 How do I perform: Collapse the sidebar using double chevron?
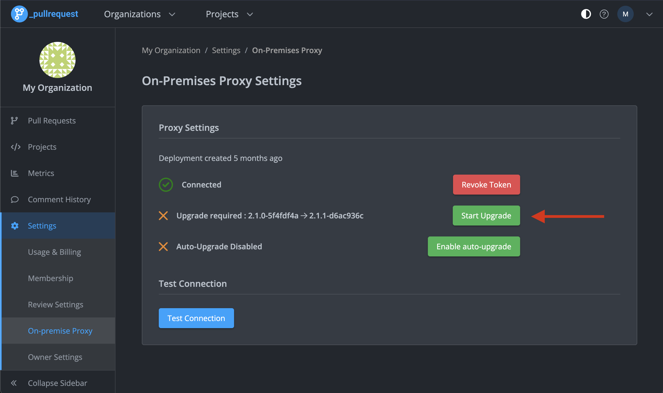pos(14,383)
